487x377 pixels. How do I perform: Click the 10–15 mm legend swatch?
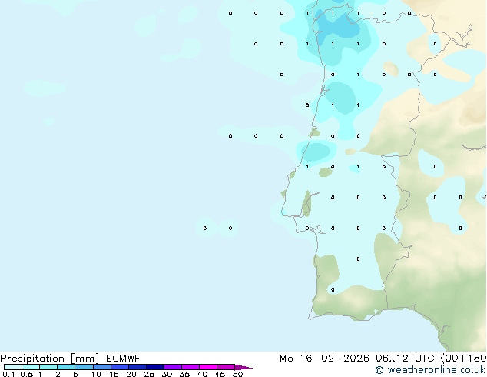click(102, 367)
